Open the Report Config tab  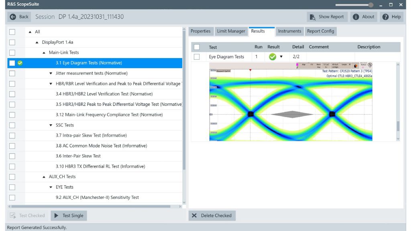click(x=320, y=31)
